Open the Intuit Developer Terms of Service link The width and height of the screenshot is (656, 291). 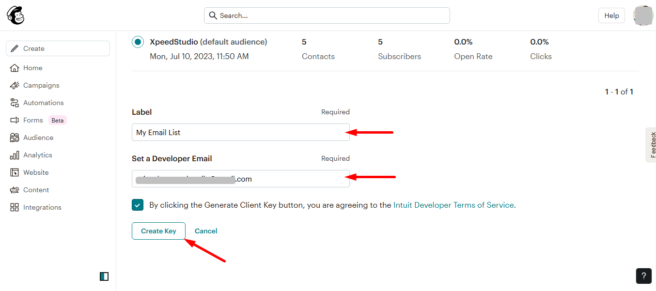453,205
